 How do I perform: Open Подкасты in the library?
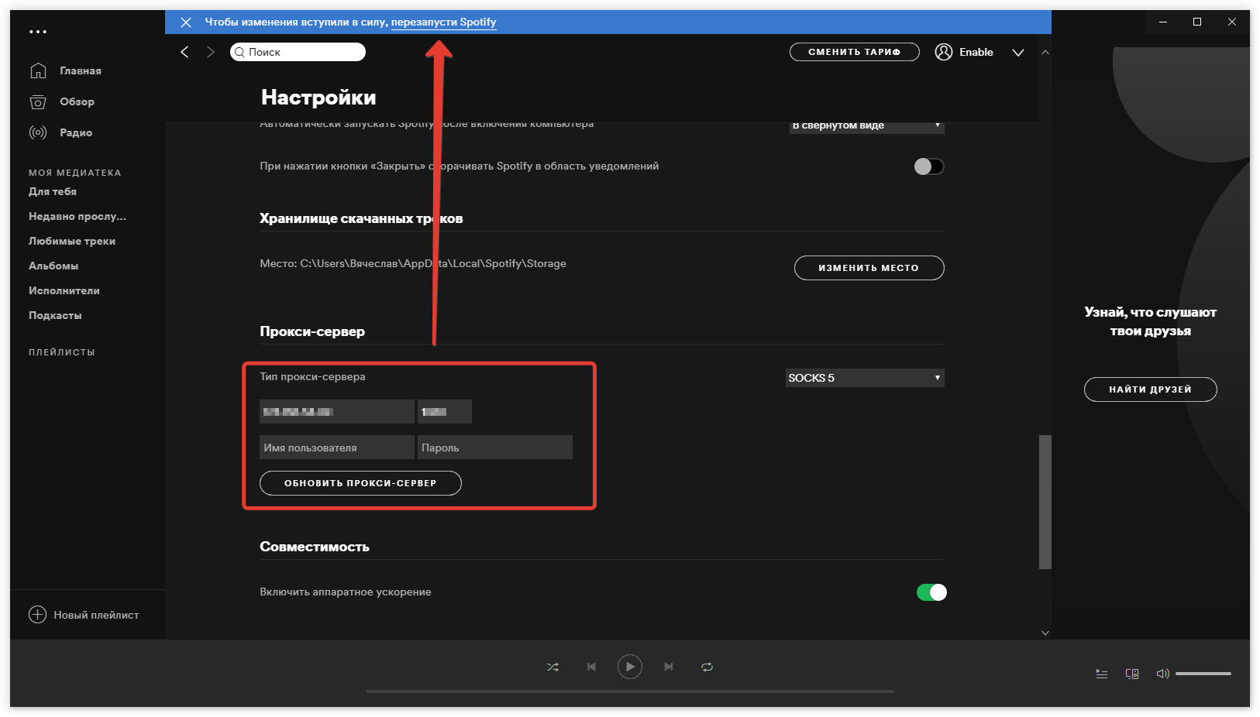click(55, 315)
